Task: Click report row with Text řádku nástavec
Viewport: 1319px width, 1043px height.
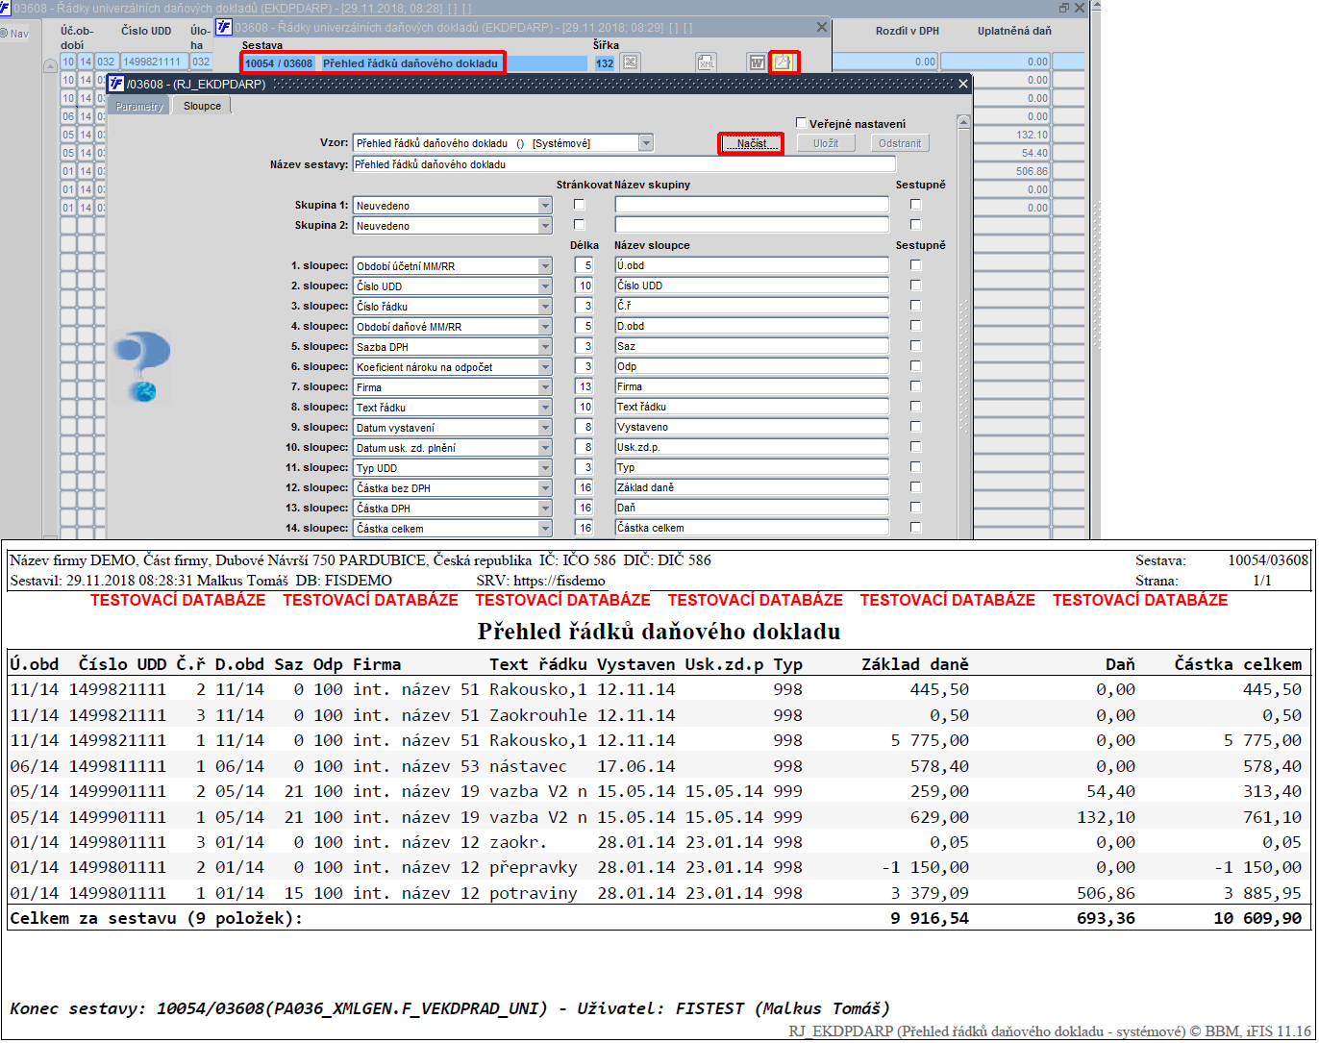Action: pyautogui.click(x=659, y=766)
